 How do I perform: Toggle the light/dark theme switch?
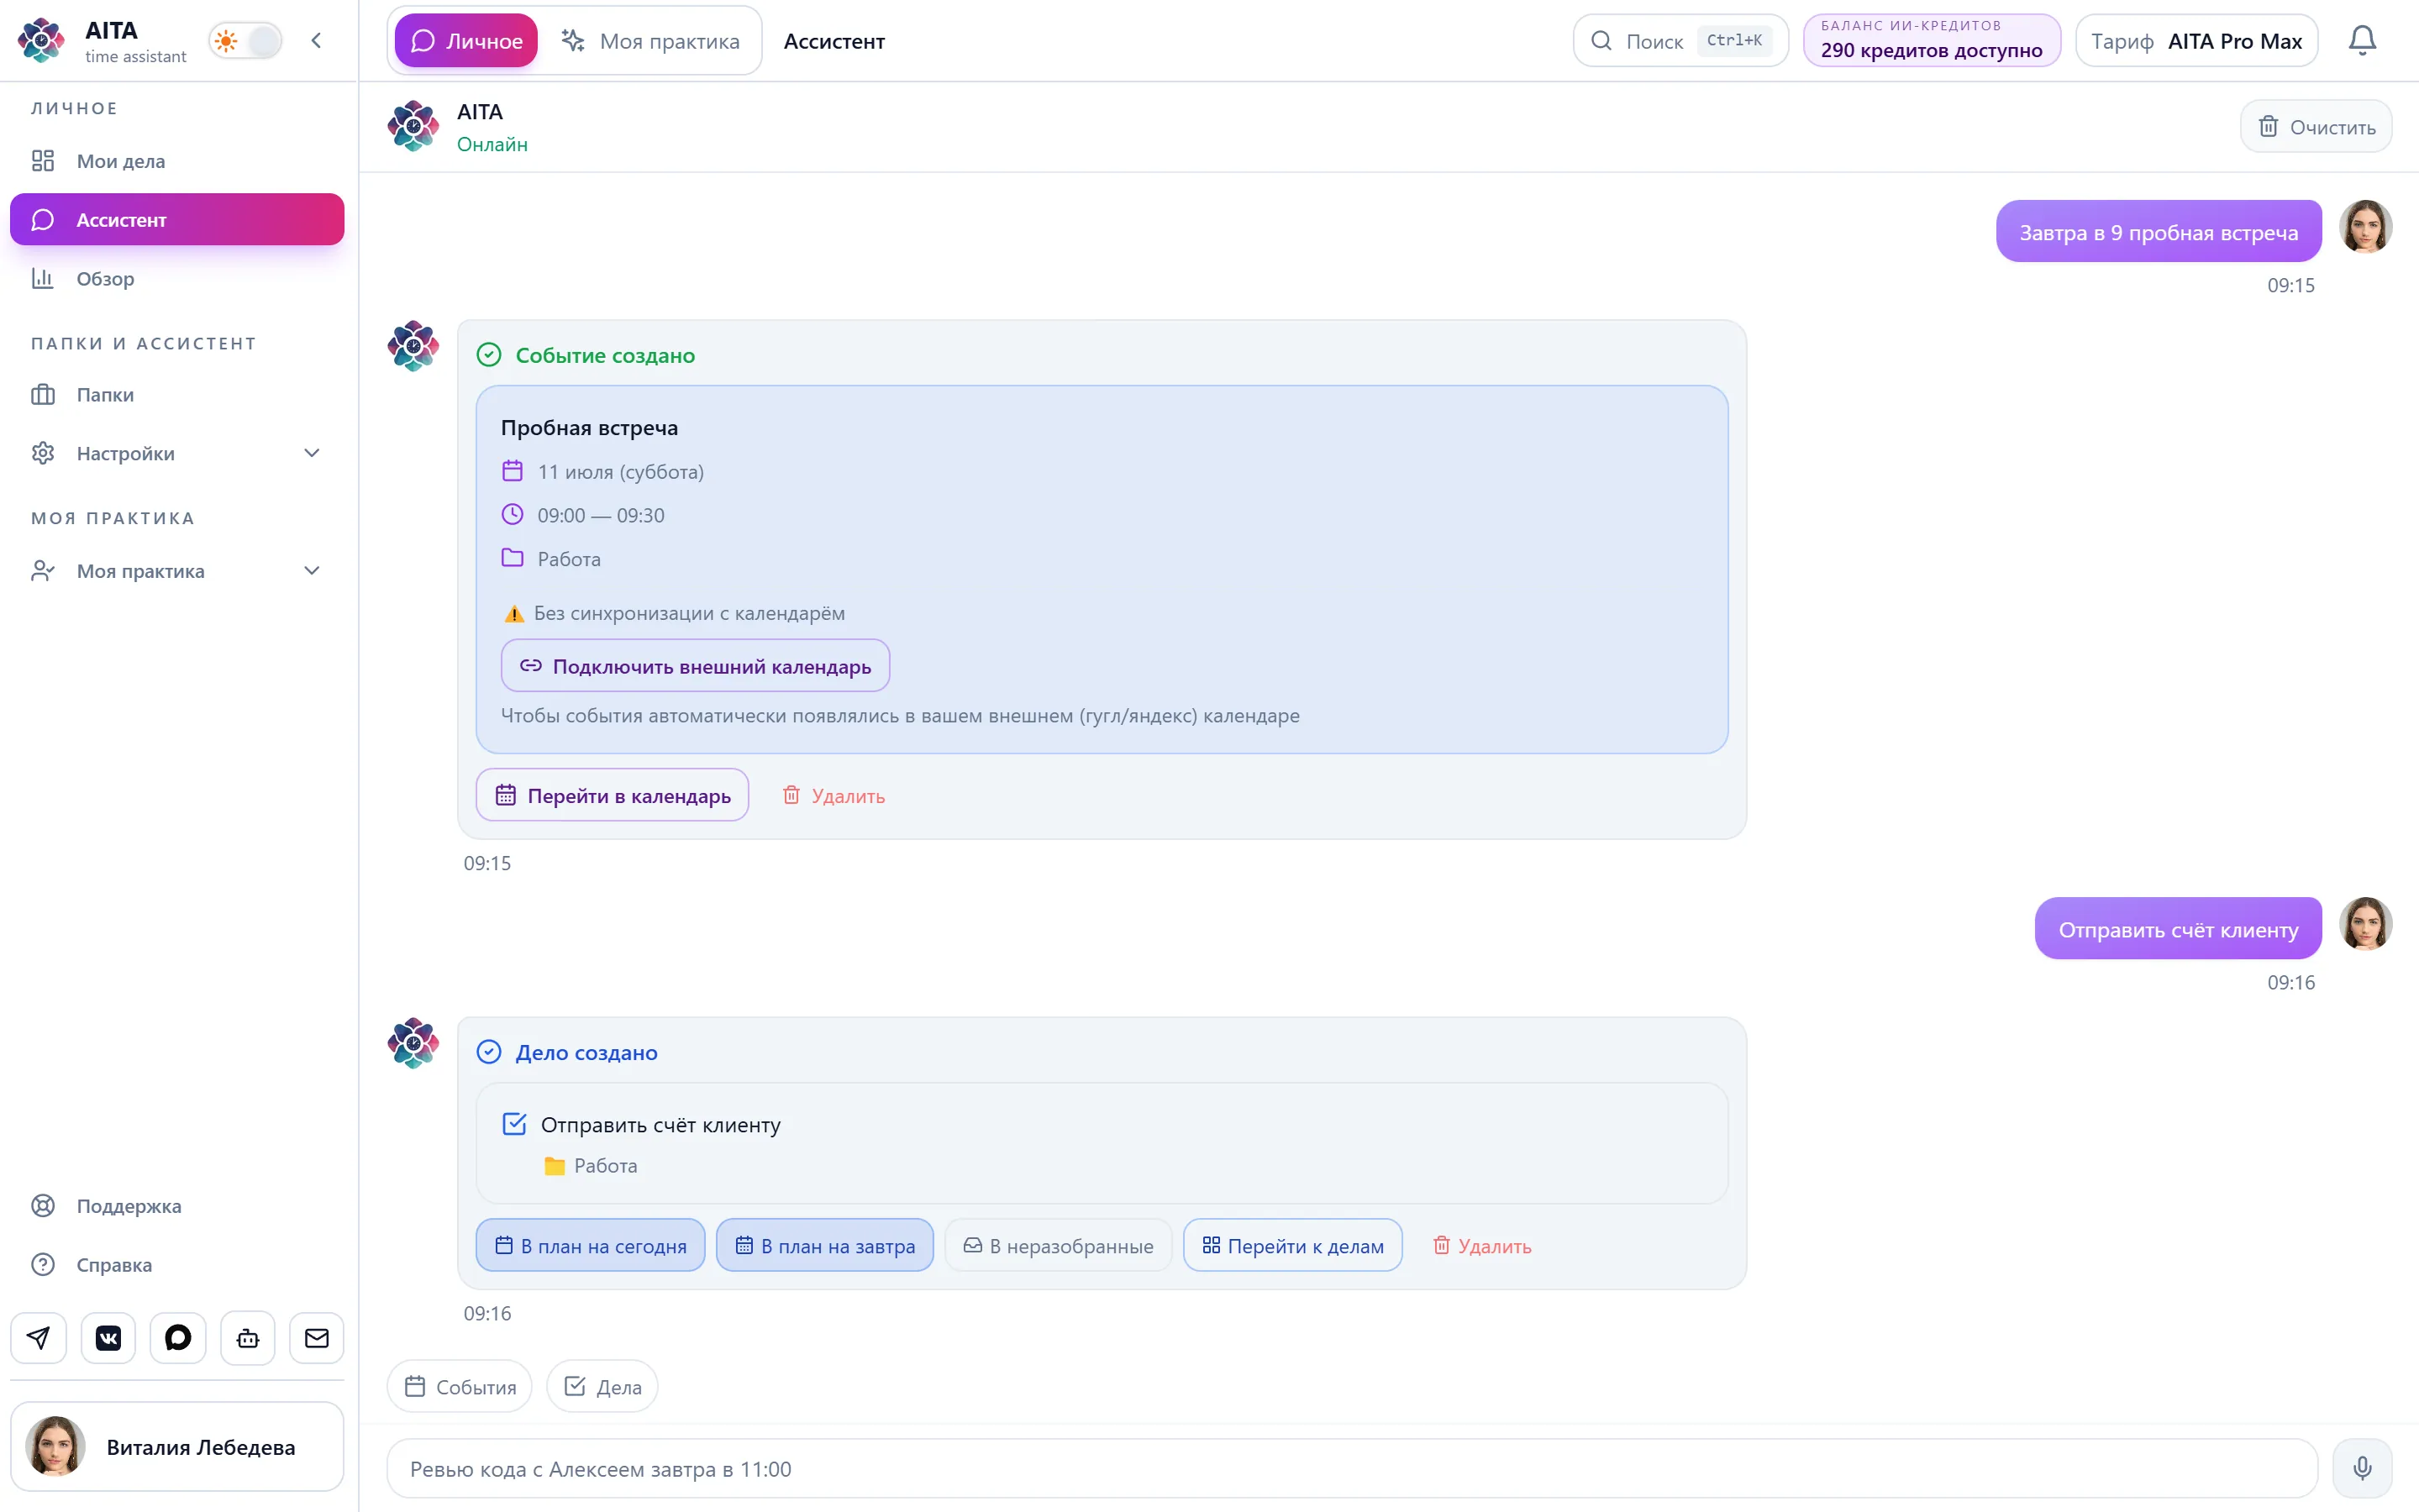point(246,41)
